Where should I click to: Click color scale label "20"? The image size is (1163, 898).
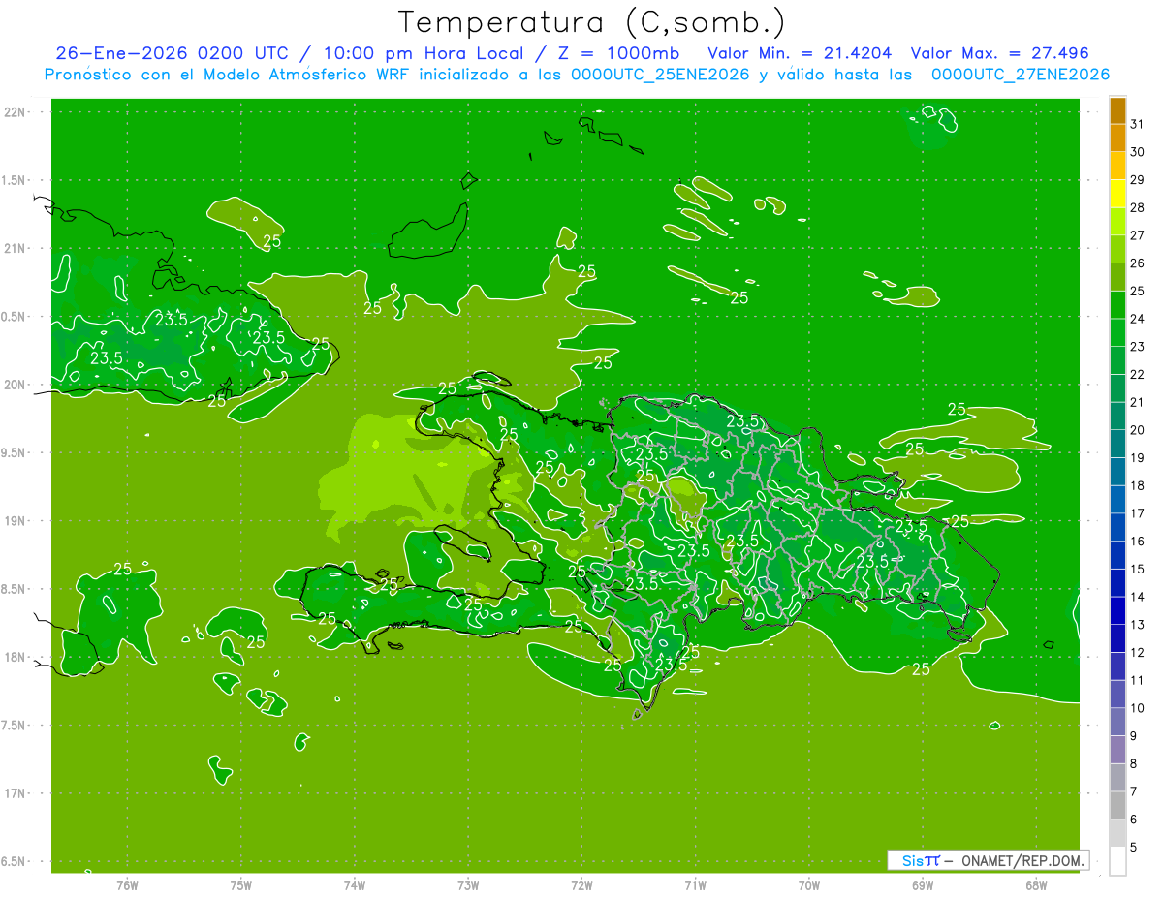click(1137, 430)
